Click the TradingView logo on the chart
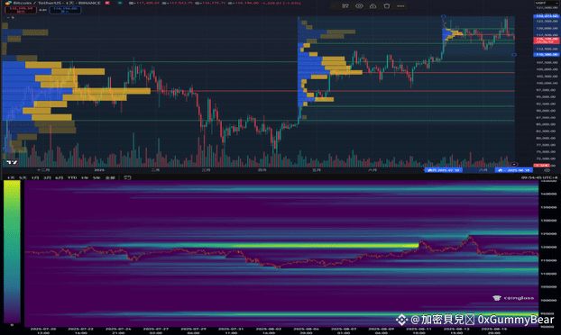561x335 pixels. click(12, 162)
